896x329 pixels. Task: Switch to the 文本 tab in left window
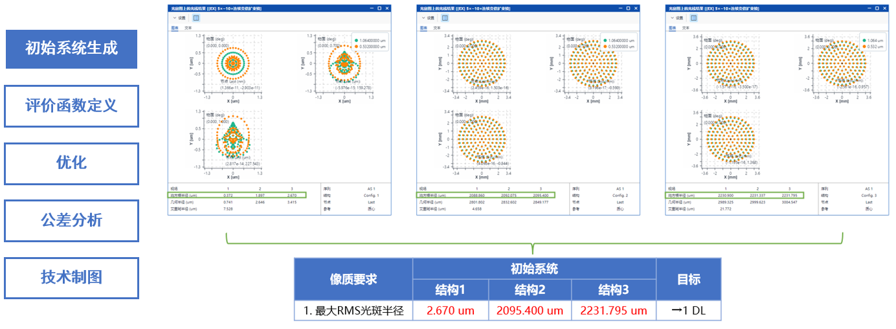(188, 28)
